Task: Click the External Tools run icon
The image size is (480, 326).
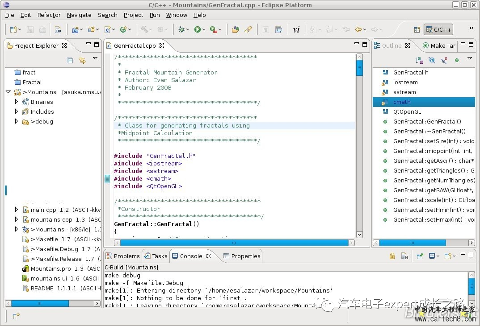Action: 213,29
